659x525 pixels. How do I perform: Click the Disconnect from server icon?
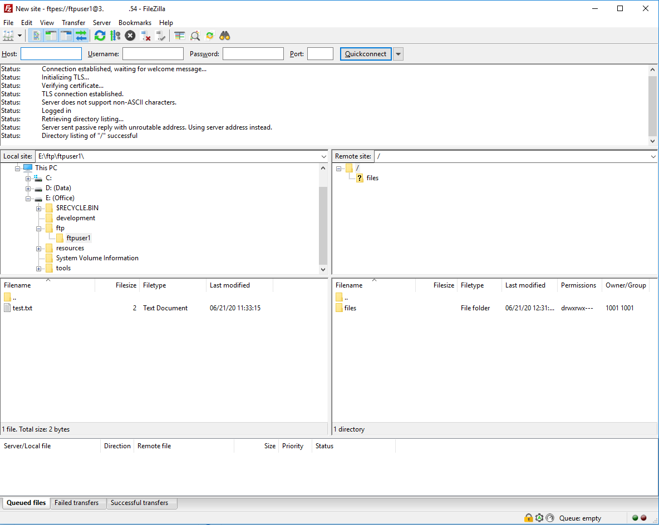145,36
